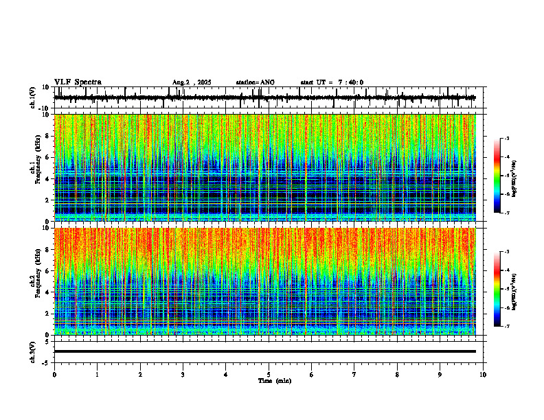
Task: Click the "9" minute tick on time axis
Action: coord(440,375)
